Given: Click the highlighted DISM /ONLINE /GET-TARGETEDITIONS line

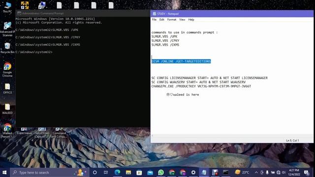Looking at the screenshot, I should click(181, 61).
